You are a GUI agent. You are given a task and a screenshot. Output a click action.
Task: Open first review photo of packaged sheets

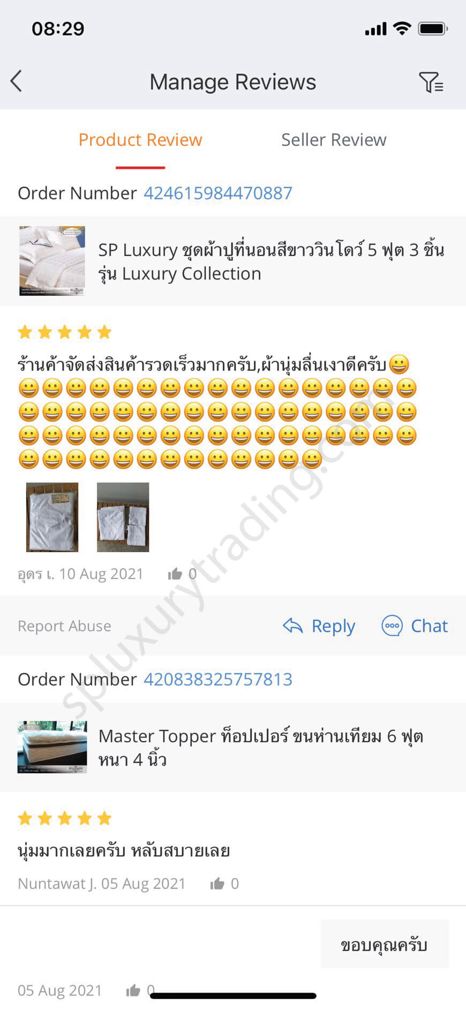tap(52, 517)
